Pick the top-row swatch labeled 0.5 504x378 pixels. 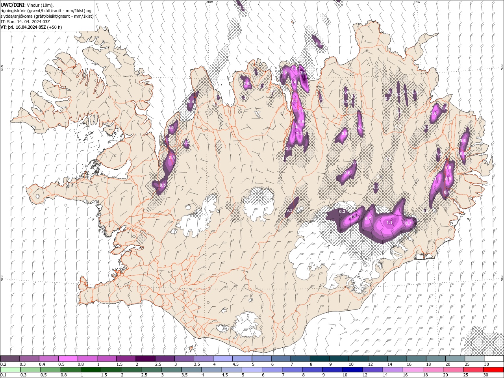coord(68,359)
